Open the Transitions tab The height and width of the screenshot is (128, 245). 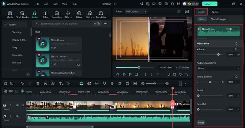click(x=57, y=15)
